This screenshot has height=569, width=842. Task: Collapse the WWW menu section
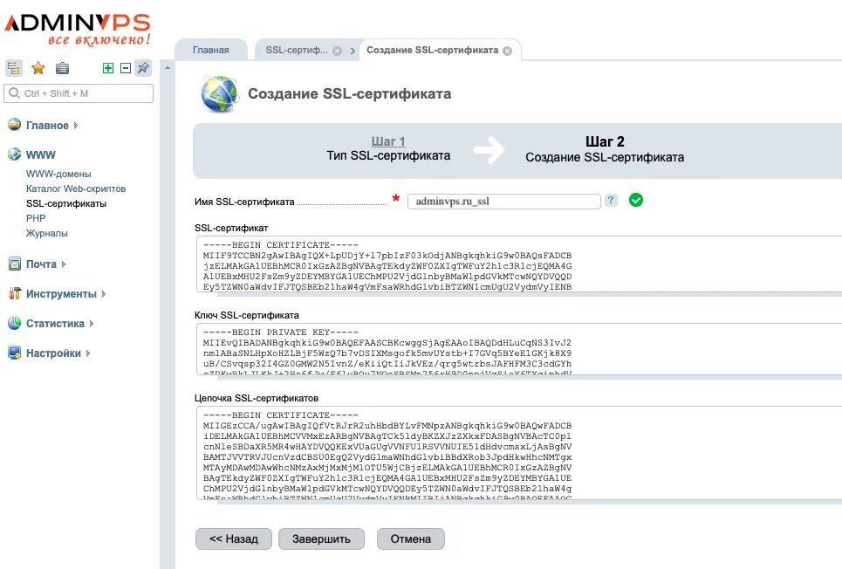click(41, 154)
